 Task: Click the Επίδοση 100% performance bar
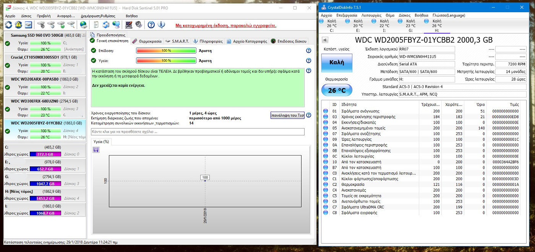[x=166, y=50]
